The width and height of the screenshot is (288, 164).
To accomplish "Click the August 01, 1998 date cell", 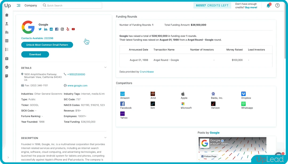I will click(x=139, y=60).
